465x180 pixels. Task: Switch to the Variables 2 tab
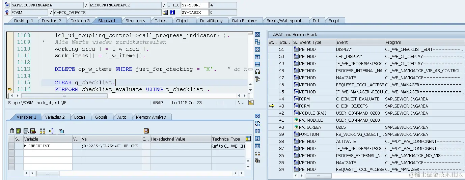tap(55, 117)
